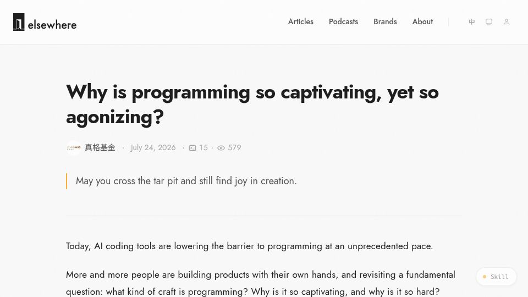528x297 pixels.
Task: Open author 真格基金 profile
Action: coord(100,147)
